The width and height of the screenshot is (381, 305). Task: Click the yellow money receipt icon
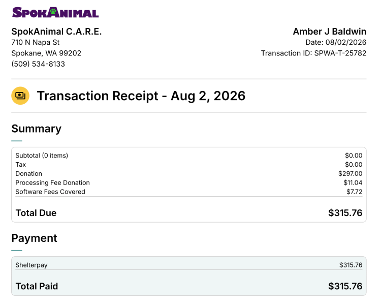click(x=20, y=96)
